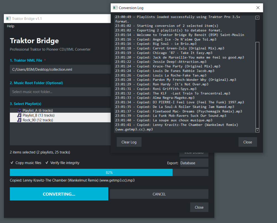Click the Playlist_A music note icon
The width and height of the screenshot is (277, 223).
19,111
